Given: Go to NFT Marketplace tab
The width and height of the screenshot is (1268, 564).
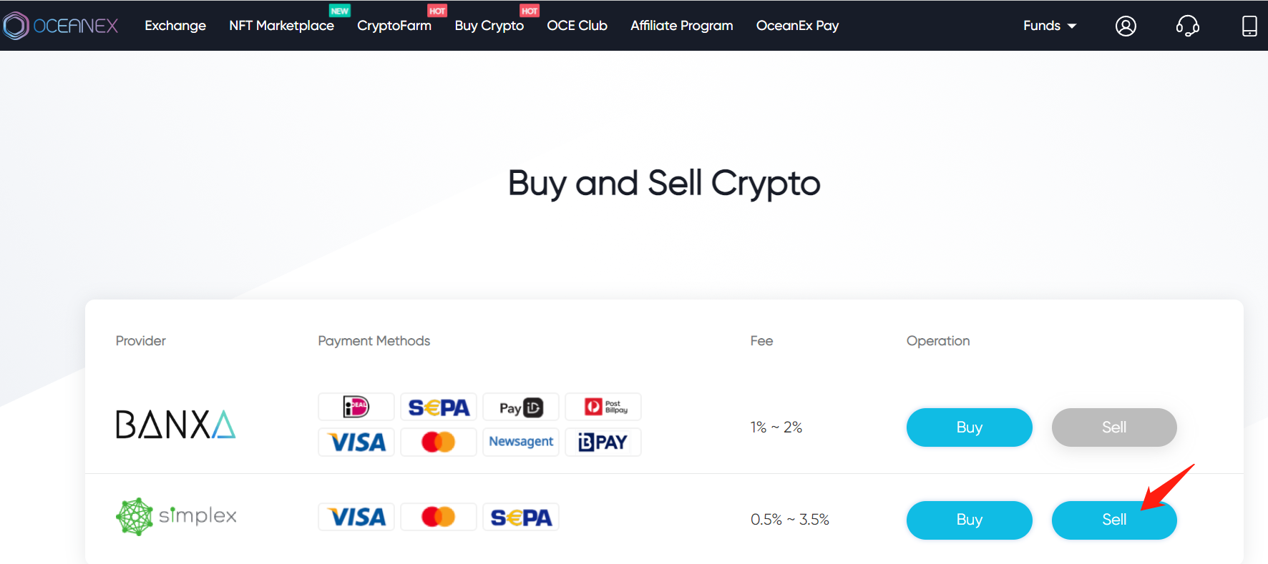Looking at the screenshot, I should [x=281, y=26].
